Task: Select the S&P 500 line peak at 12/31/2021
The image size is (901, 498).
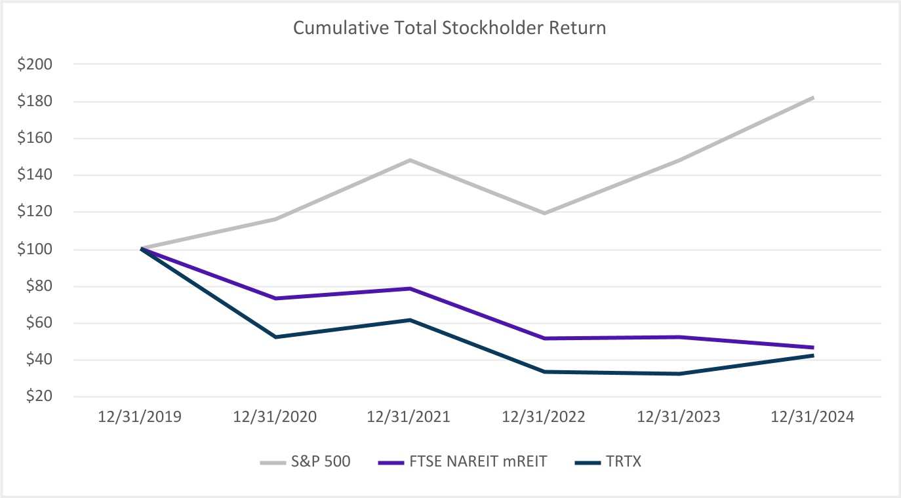Action: point(410,160)
